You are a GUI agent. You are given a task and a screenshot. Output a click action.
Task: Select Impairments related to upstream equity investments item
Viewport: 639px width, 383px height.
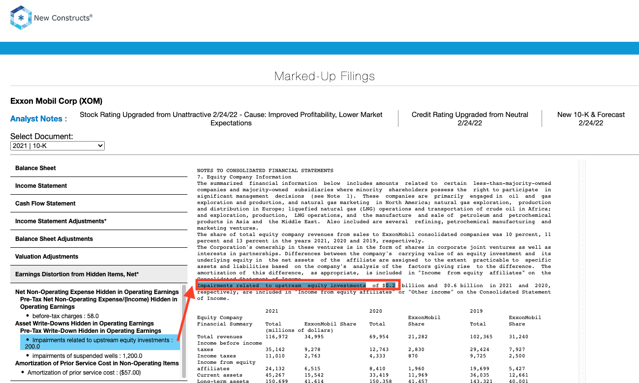tap(100, 343)
